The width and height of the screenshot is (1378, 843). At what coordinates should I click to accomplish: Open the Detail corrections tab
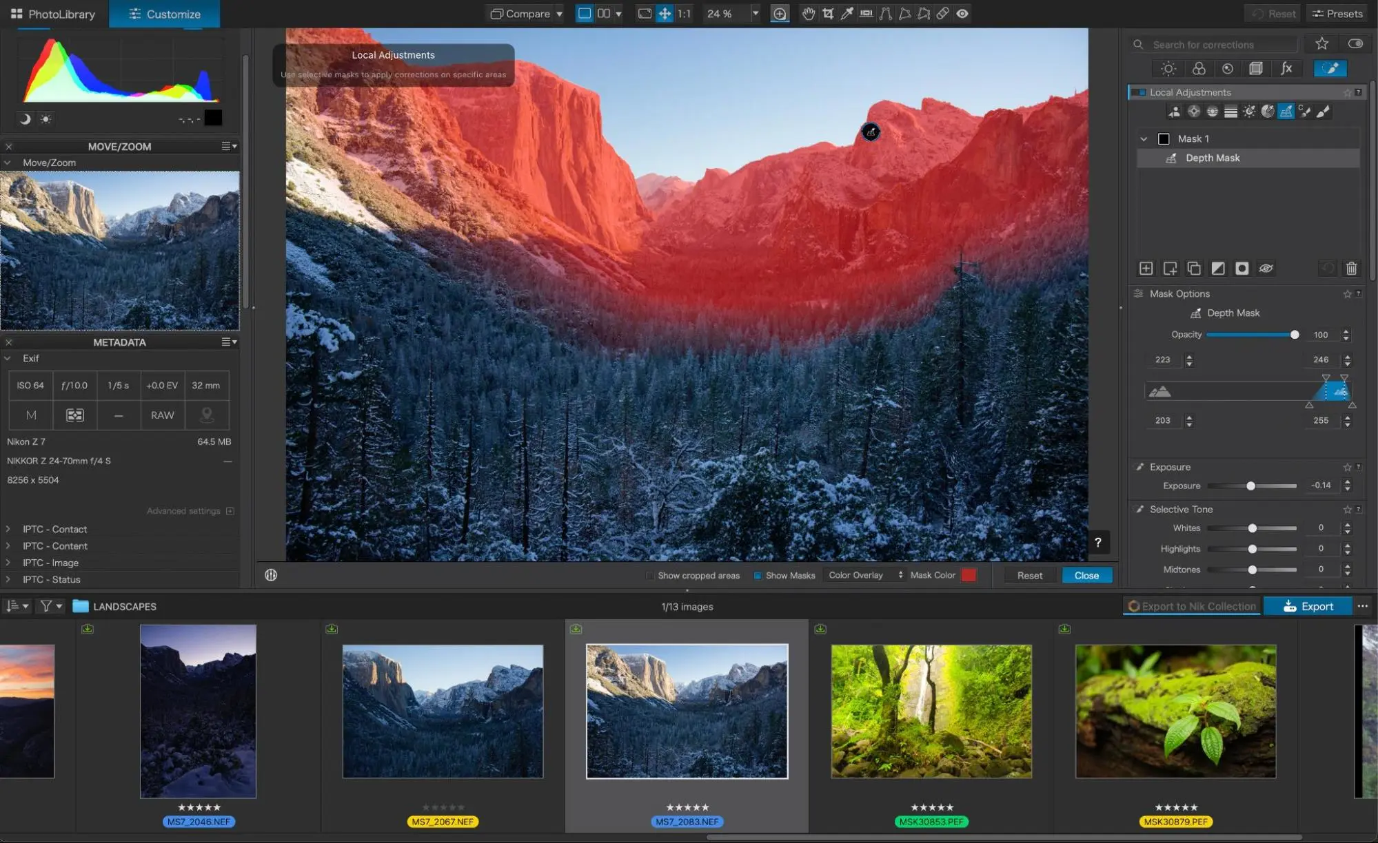(x=1228, y=68)
